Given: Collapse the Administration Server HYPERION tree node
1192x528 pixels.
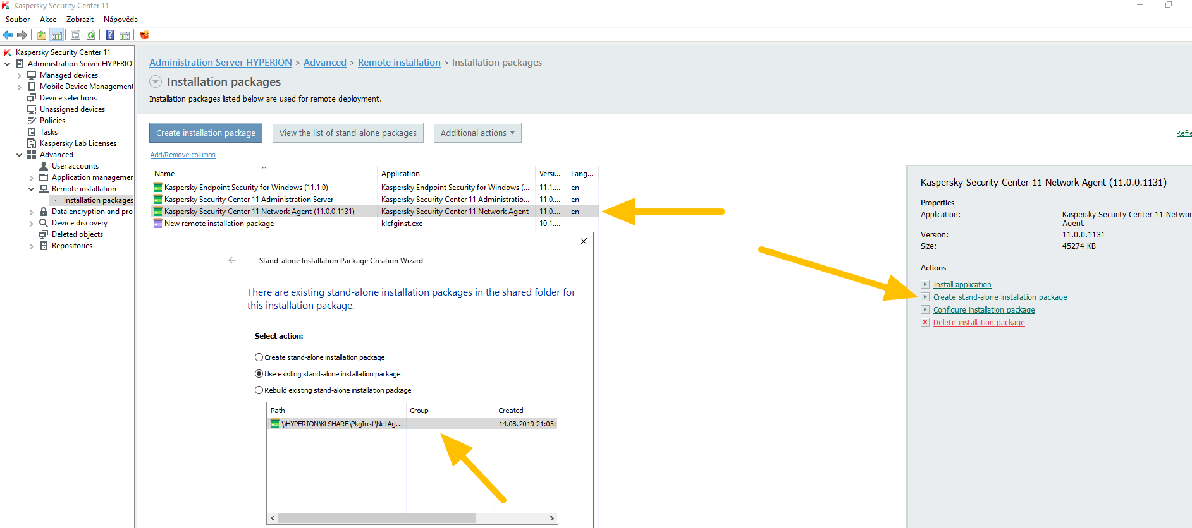Looking at the screenshot, I should pyautogui.click(x=8, y=64).
